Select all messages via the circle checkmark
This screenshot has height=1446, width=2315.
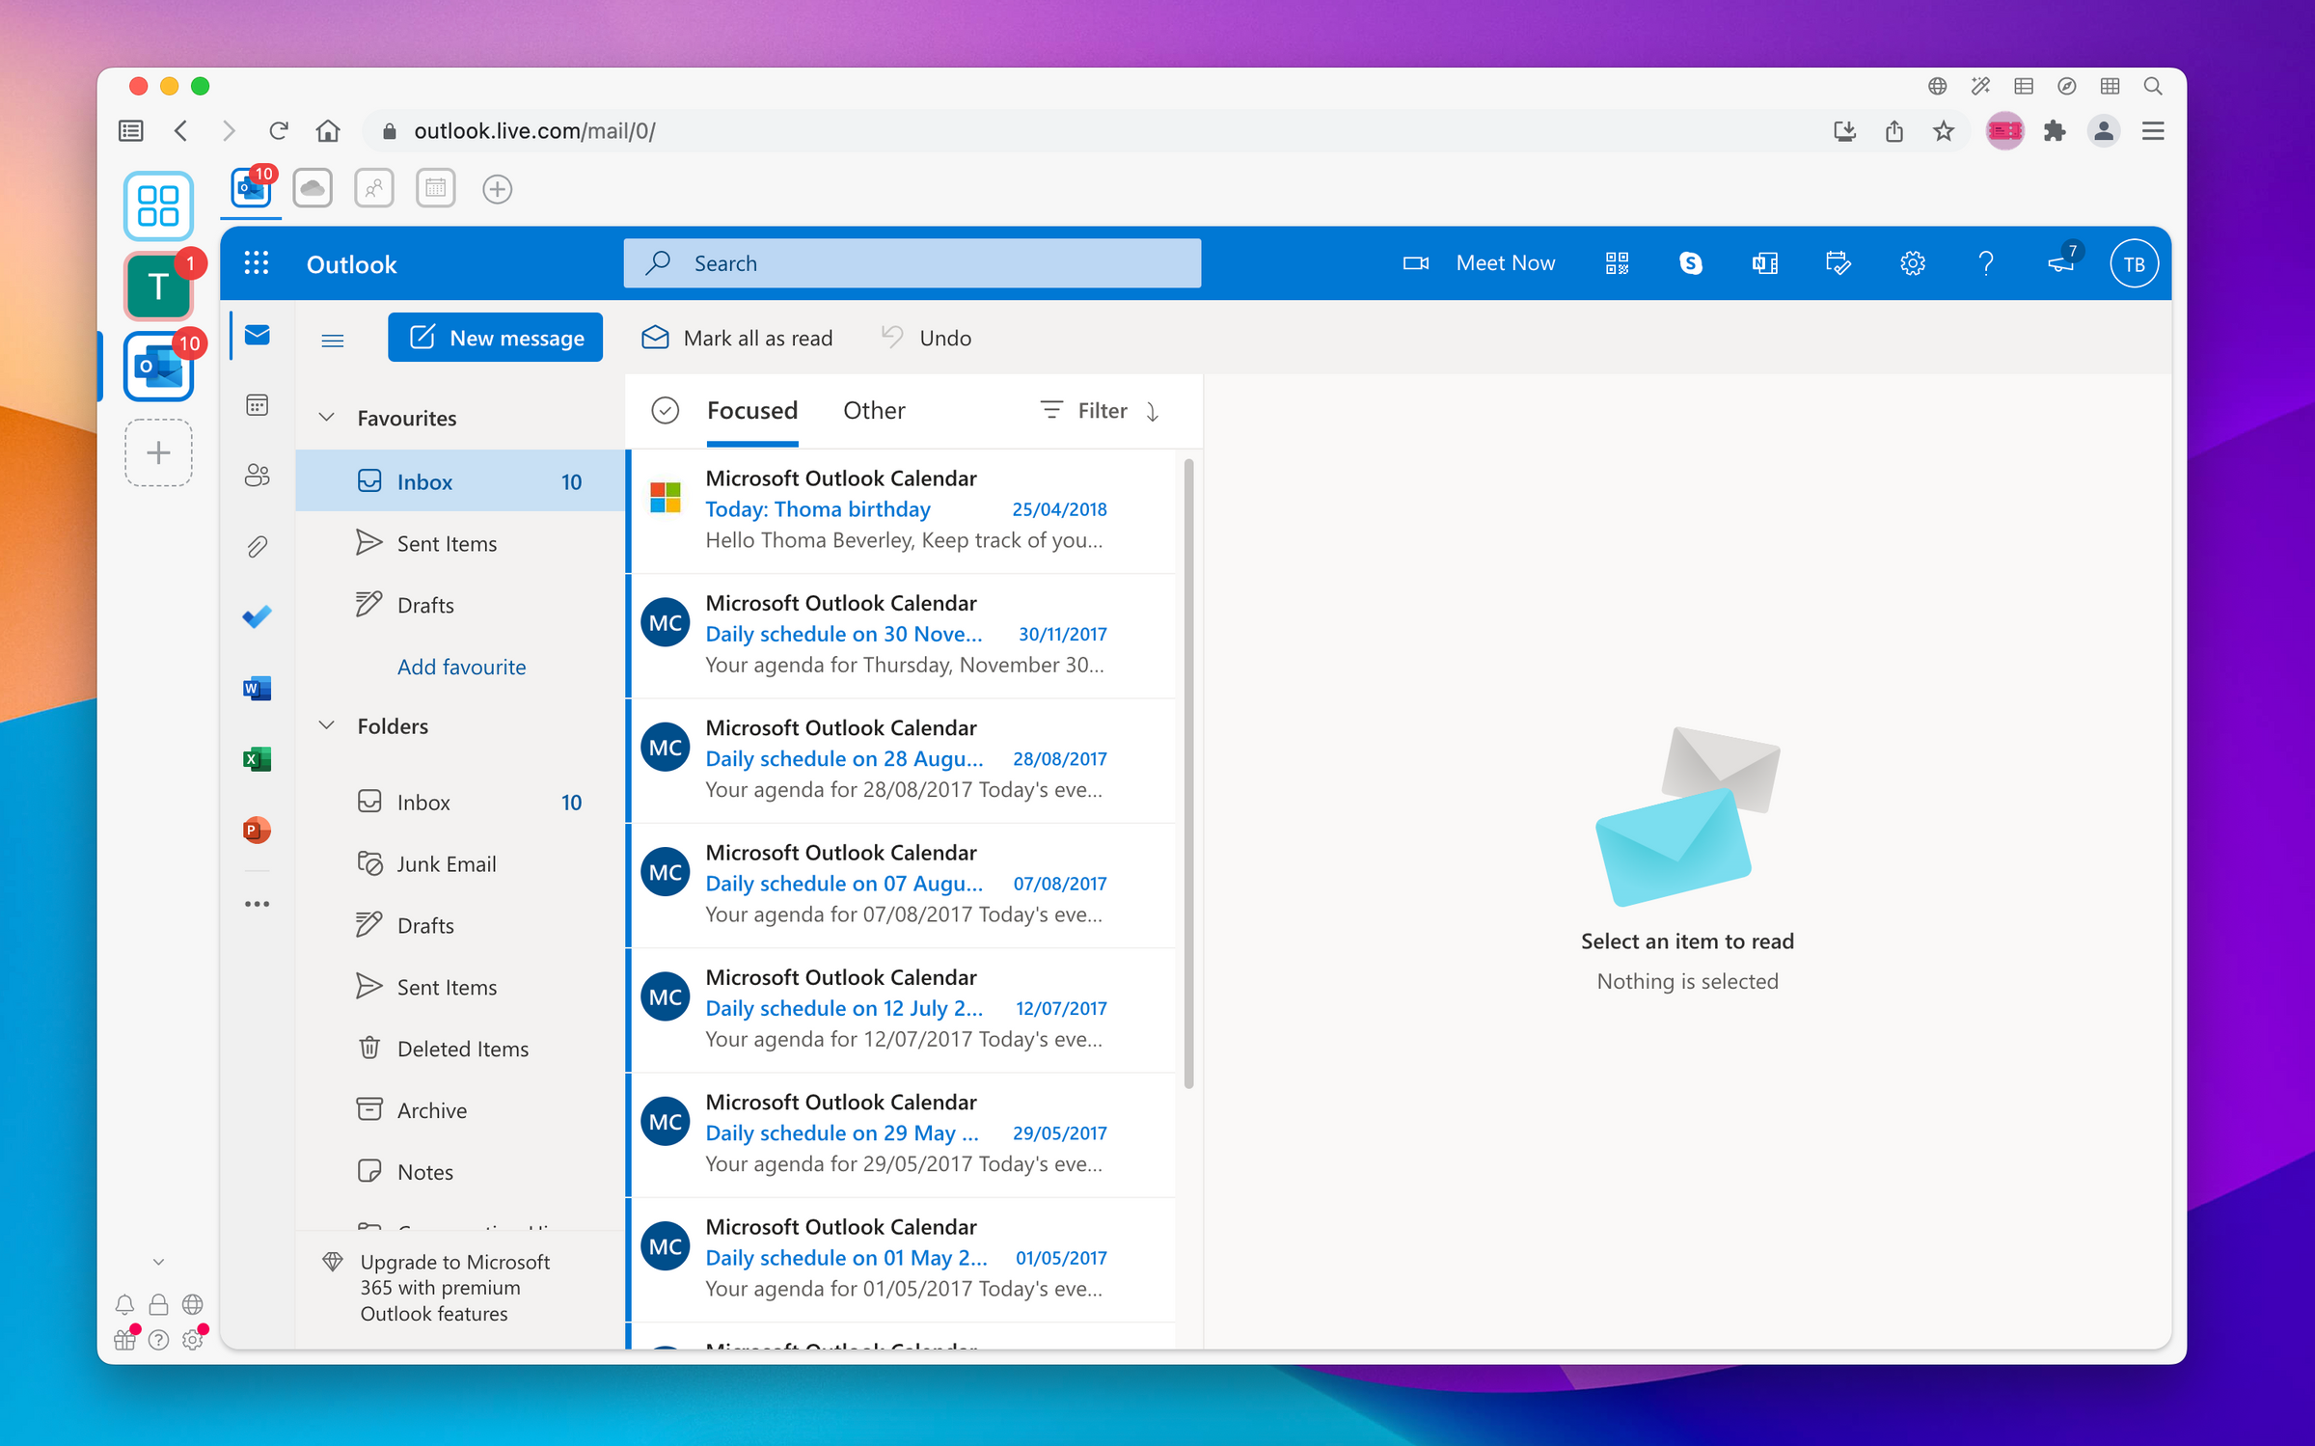coord(665,410)
